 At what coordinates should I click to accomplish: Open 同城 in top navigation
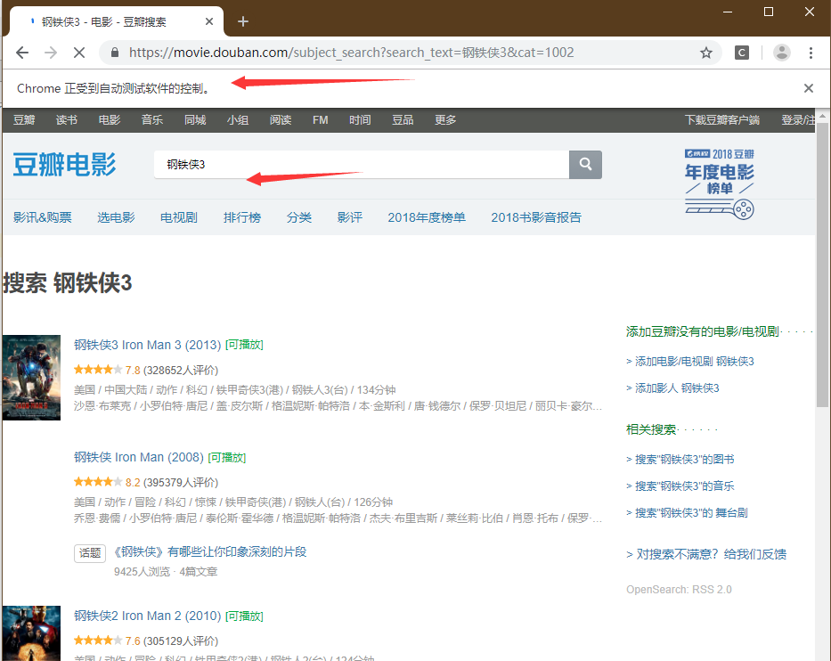(x=195, y=119)
